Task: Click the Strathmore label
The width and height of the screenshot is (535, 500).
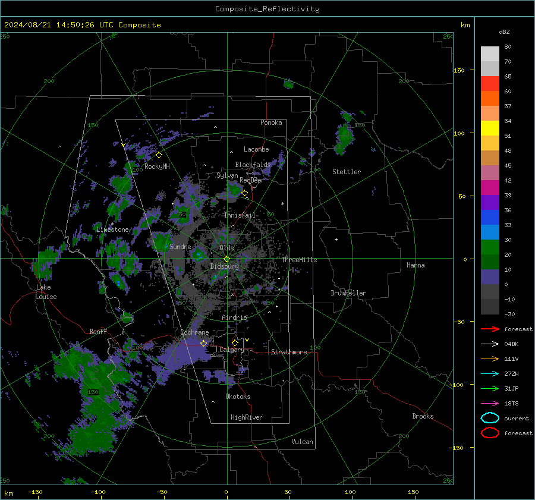Action: click(x=289, y=352)
